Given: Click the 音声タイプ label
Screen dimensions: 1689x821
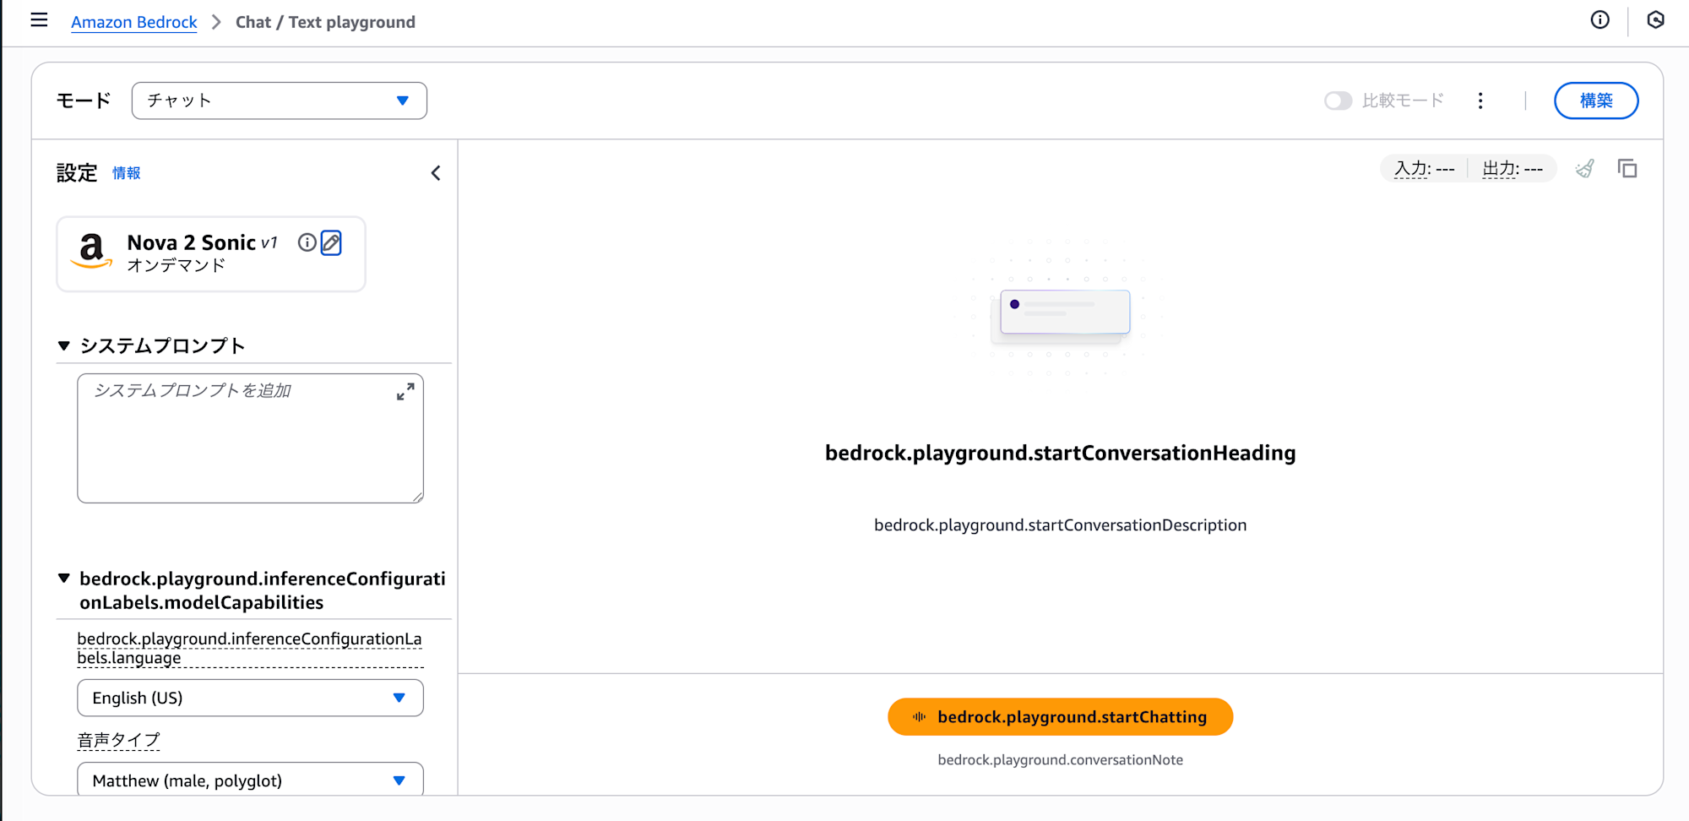Looking at the screenshot, I should (x=118, y=741).
